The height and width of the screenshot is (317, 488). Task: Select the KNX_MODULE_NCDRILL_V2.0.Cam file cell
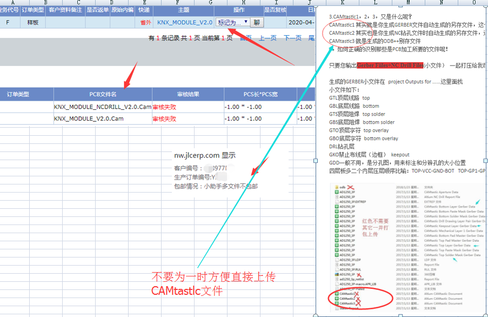(x=103, y=107)
